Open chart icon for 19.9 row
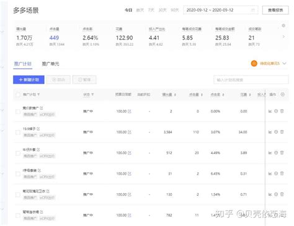 [270, 132]
